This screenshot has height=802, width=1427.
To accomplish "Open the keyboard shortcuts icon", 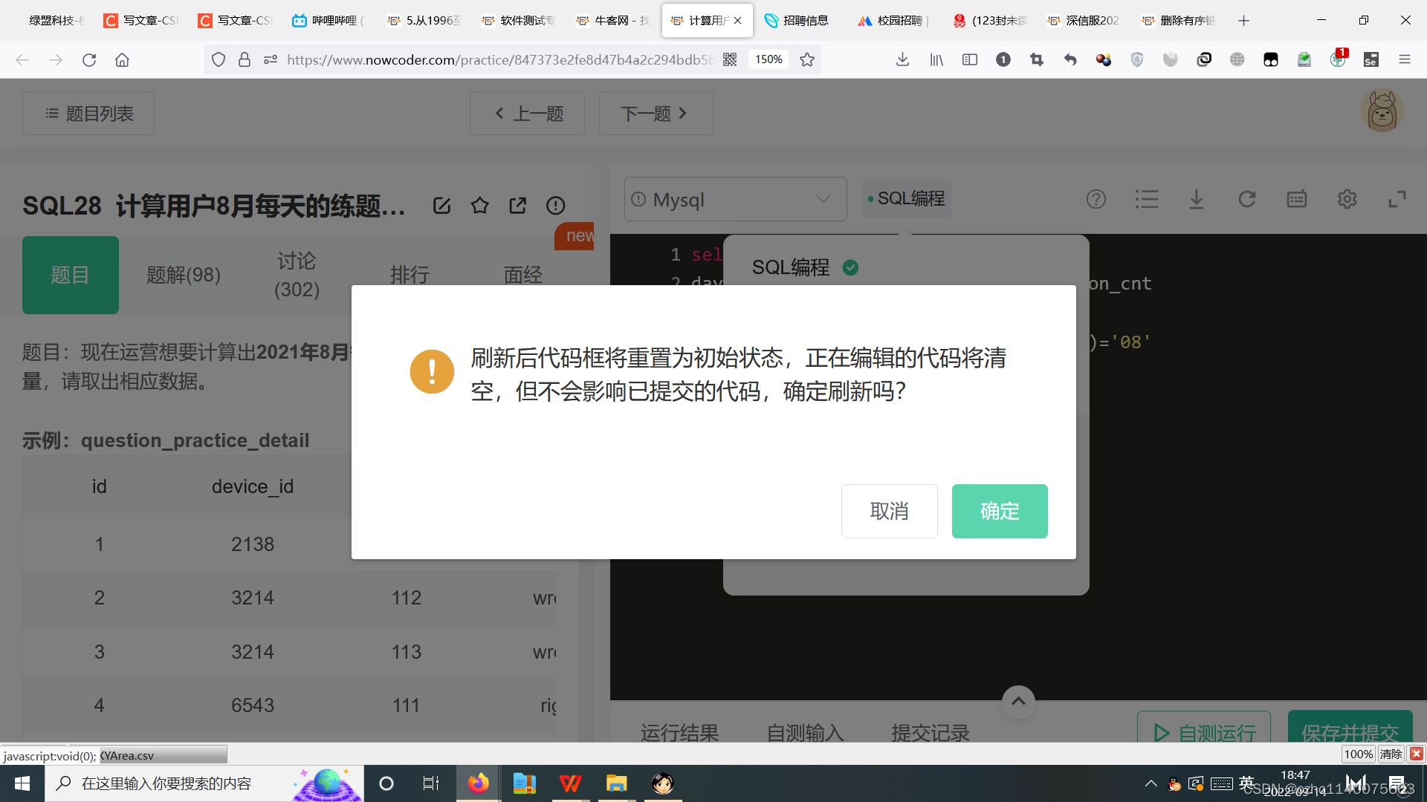I will tap(1296, 199).
